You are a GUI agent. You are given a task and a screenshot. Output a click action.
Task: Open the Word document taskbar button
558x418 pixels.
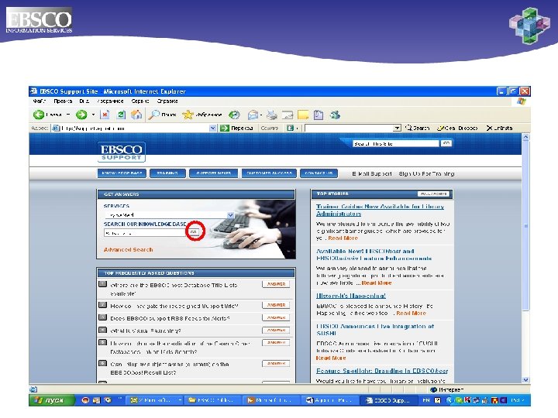(x=329, y=400)
